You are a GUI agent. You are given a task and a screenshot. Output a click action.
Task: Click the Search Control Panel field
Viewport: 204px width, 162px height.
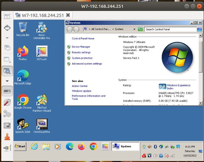pyautogui.click(x=170, y=29)
